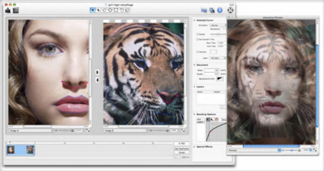Toggle the Closed checkbox
Viewport: 324px width, 171px height.
coord(197,34)
